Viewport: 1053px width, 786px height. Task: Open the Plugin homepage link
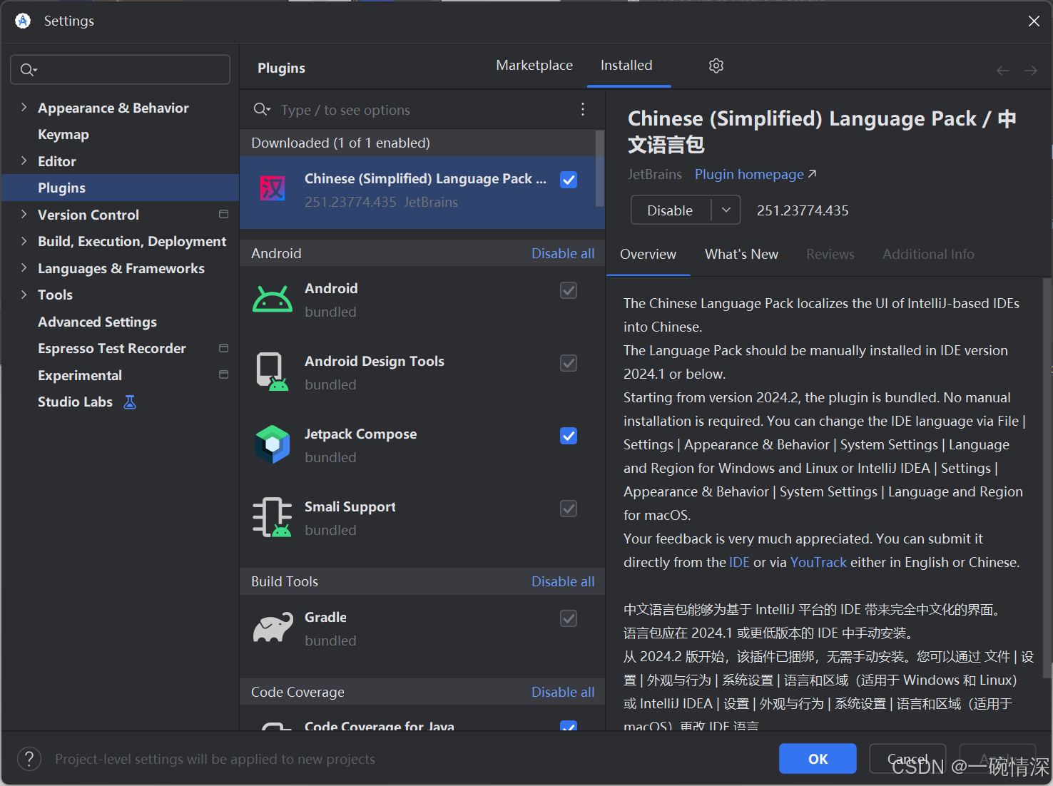point(756,175)
